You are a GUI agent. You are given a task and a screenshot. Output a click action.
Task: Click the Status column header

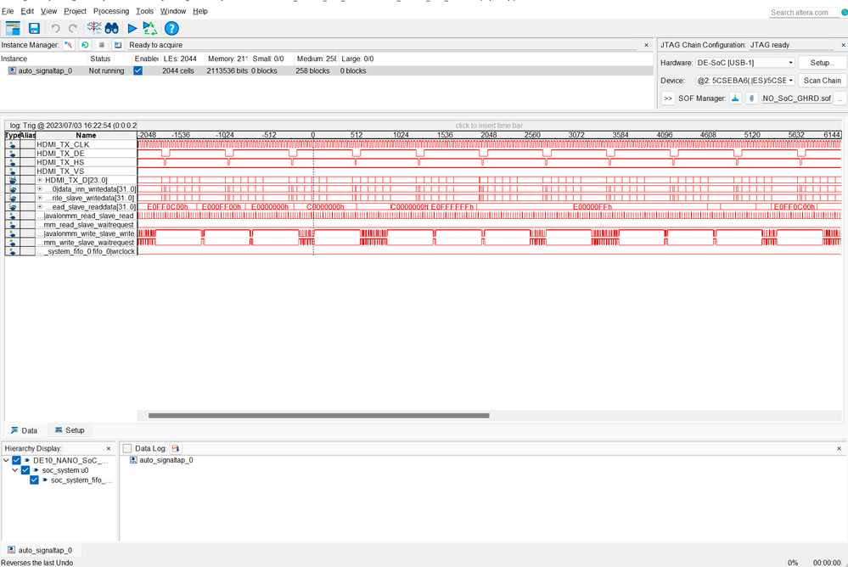(x=100, y=59)
